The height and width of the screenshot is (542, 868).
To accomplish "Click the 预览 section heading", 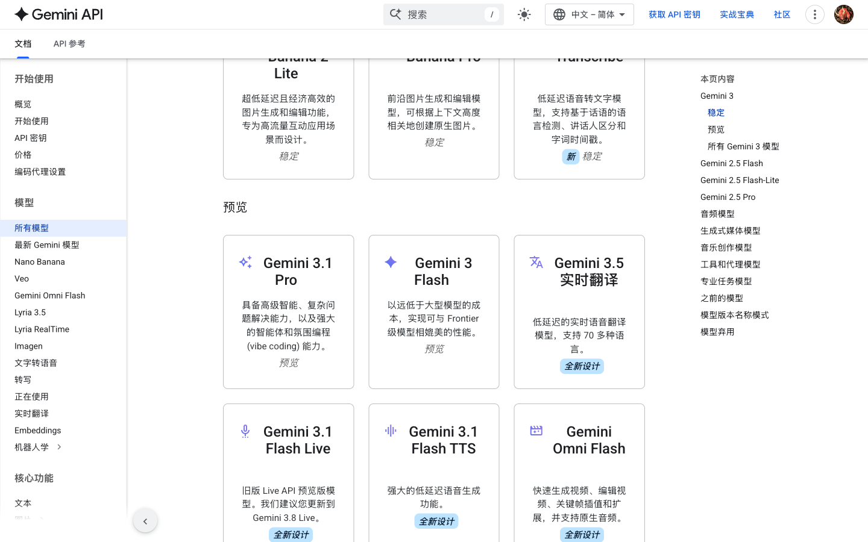I will click(235, 207).
